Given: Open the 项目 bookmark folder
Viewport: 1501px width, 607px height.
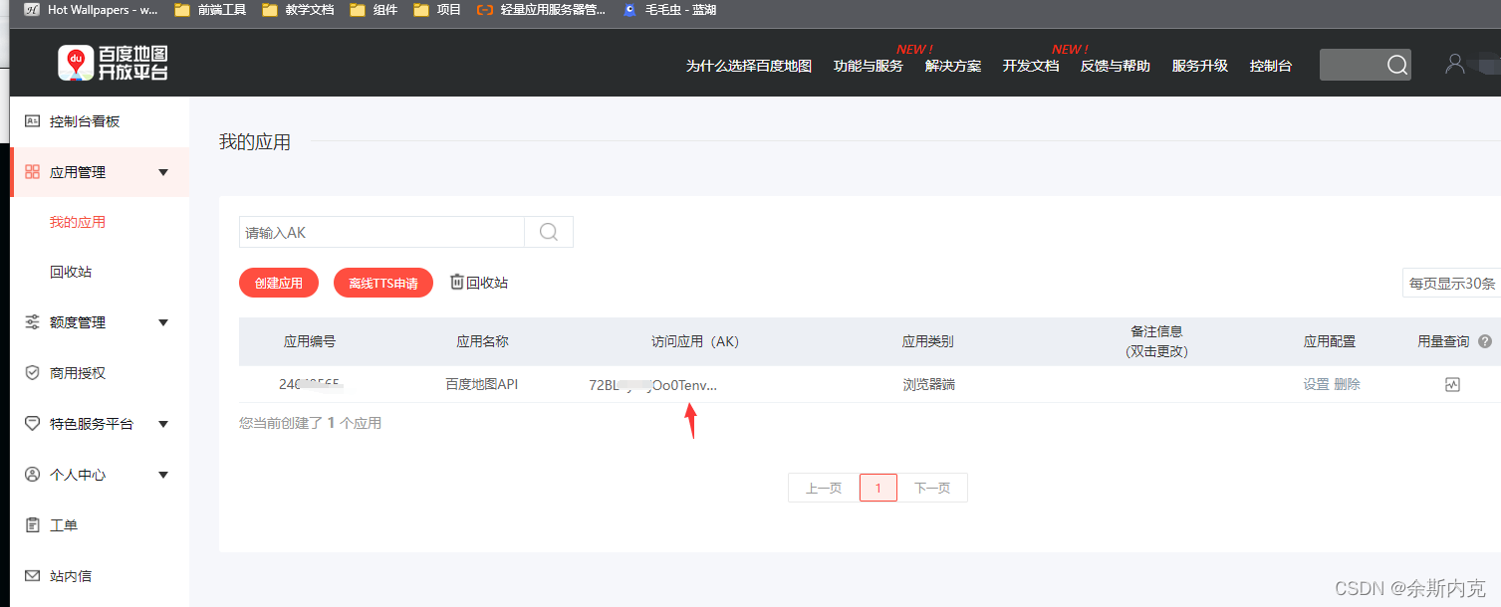Looking at the screenshot, I should 437,10.
